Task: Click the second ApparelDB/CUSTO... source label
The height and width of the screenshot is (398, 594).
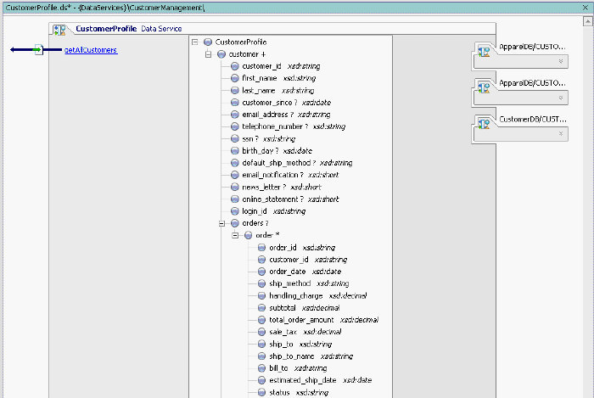Action: tap(532, 83)
